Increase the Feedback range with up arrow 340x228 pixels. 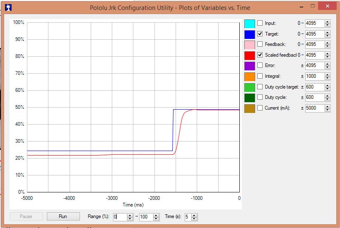pyautogui.click(x=328, y=43)
